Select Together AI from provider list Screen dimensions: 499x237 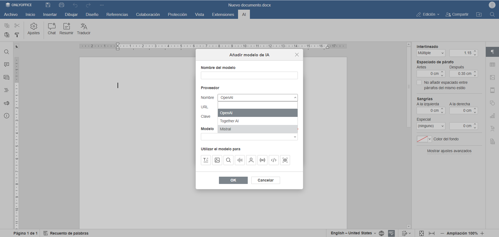[258, 121]
